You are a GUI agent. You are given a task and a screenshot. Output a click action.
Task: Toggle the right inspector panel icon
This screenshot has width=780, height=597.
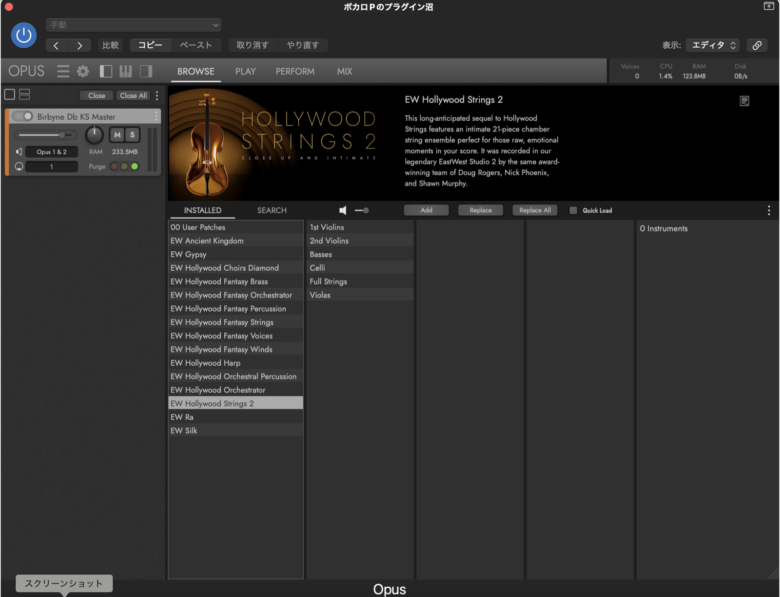146,72
